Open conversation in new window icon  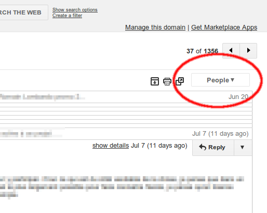180,81
